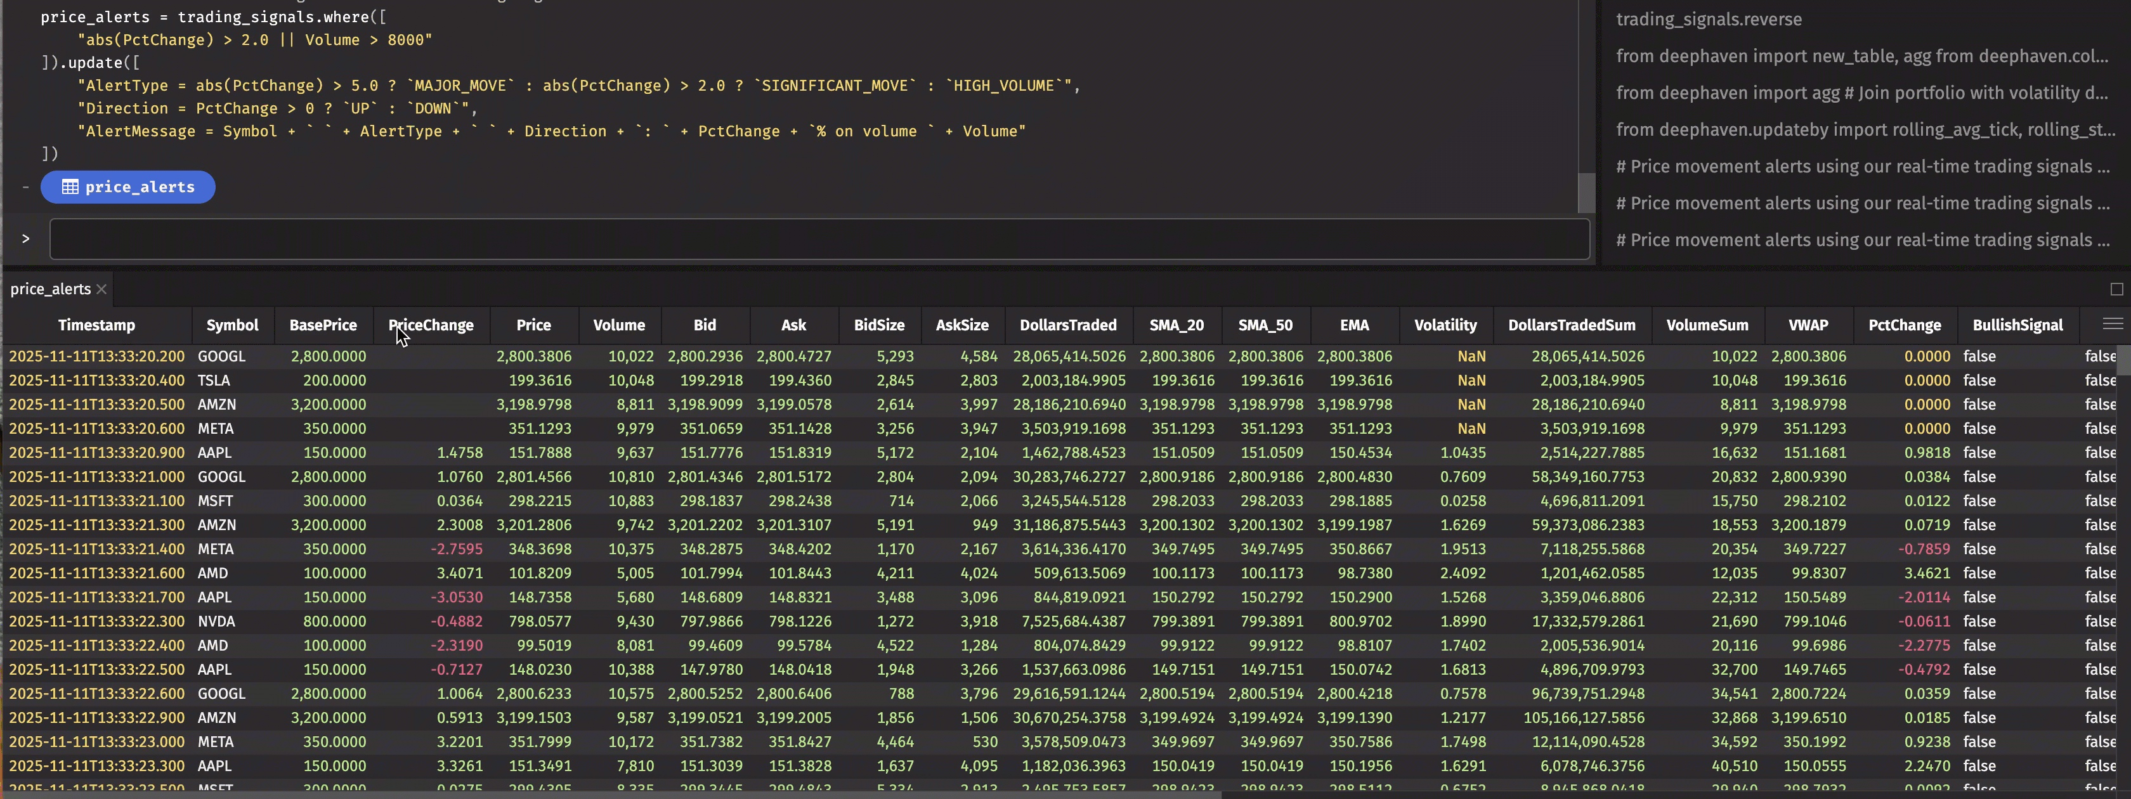Select the AMD cell in the 13:33:21.600 row
The image size is (2131, 799).
[x=212, y=573]
